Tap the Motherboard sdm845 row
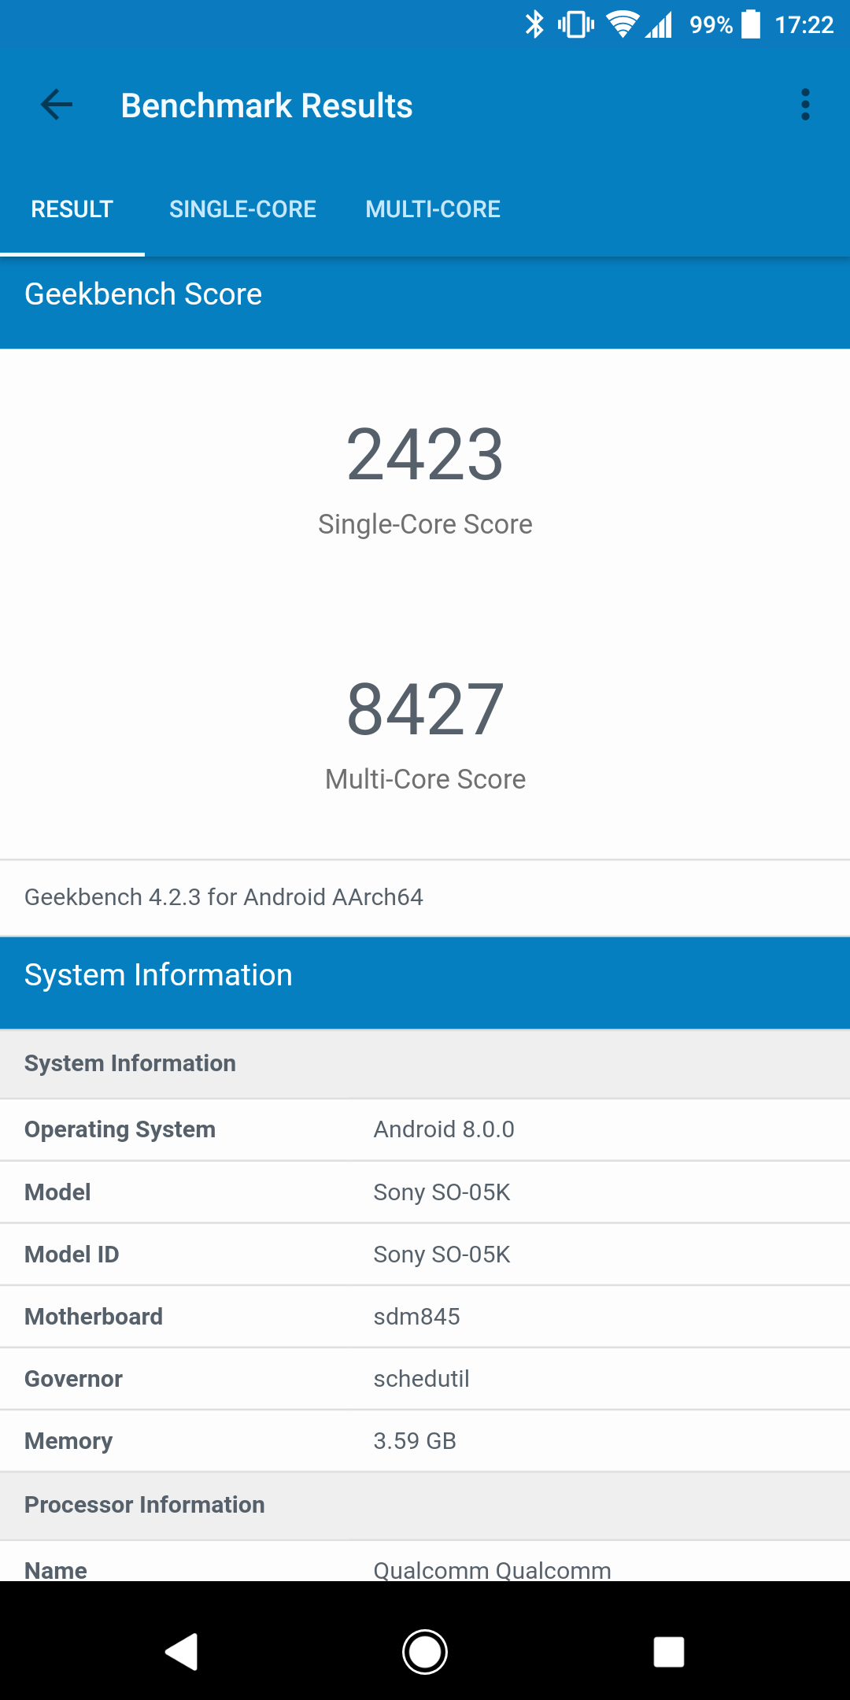This screenshot has height=1700, width=850. 425,1317
